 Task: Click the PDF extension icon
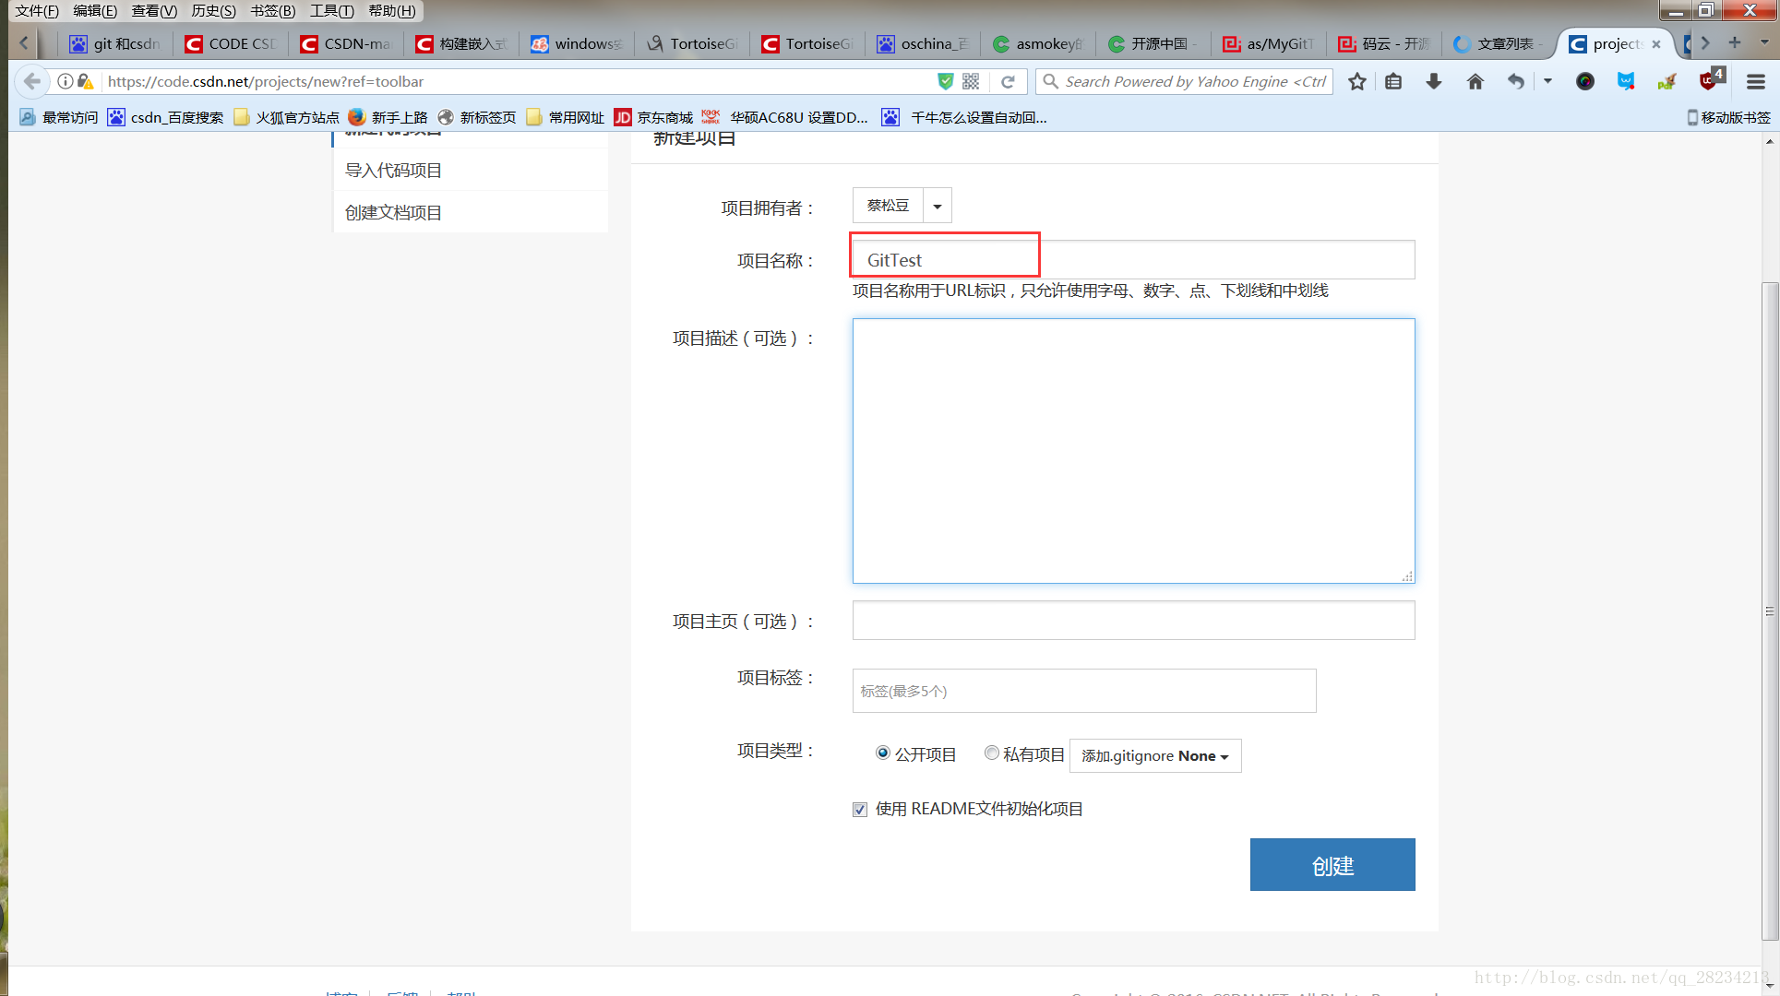(x=1667, y=81)
